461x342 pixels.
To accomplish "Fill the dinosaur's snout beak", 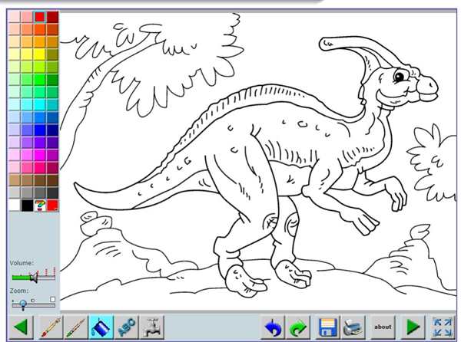I will pyautogui.click(x=428, y=85).
